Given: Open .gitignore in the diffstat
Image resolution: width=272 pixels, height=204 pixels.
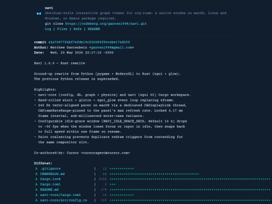Looking at the screenshot, I should (x=50, y=169).
